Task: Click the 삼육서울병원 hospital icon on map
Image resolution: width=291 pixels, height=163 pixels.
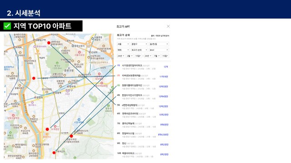Action: pyautogui.click(x=13, y=115)
